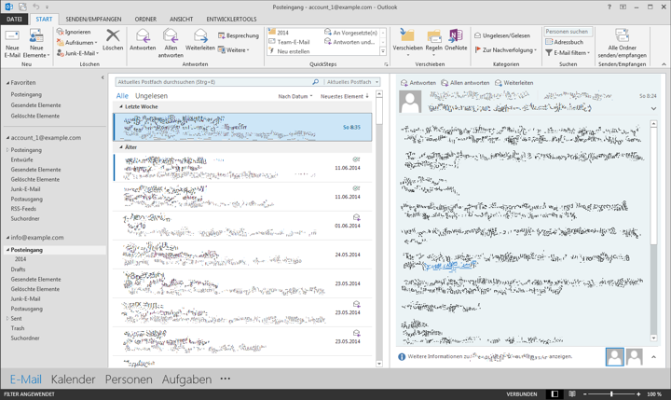
Task: Collapse the folder pane arrow
Action: (103, 77)
